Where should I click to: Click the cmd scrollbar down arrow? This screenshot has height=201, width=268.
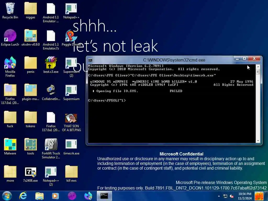point(258,141)
